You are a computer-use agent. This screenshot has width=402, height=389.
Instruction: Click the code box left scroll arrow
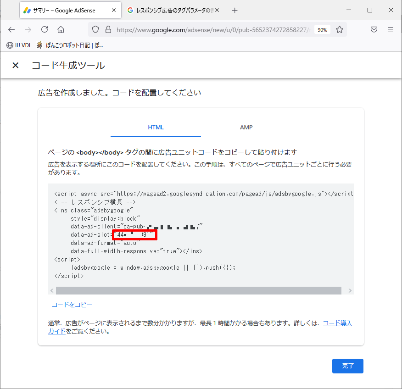(x=52, y=290)
